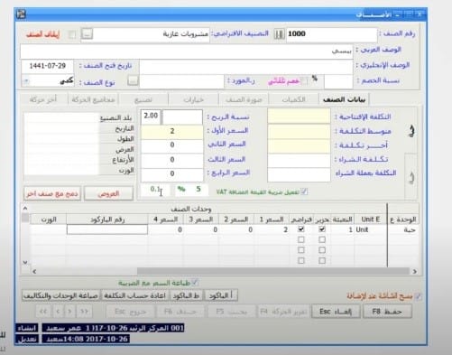Check second row checkbox under حرير column
The image size is (452, 355).
(x=322, y=239)
